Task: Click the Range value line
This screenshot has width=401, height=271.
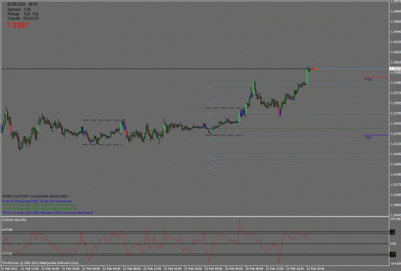Action: (23, 14)
